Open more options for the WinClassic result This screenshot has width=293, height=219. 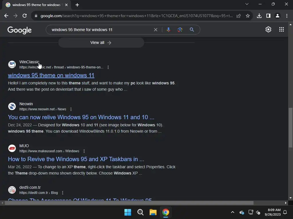click(108, 67)
